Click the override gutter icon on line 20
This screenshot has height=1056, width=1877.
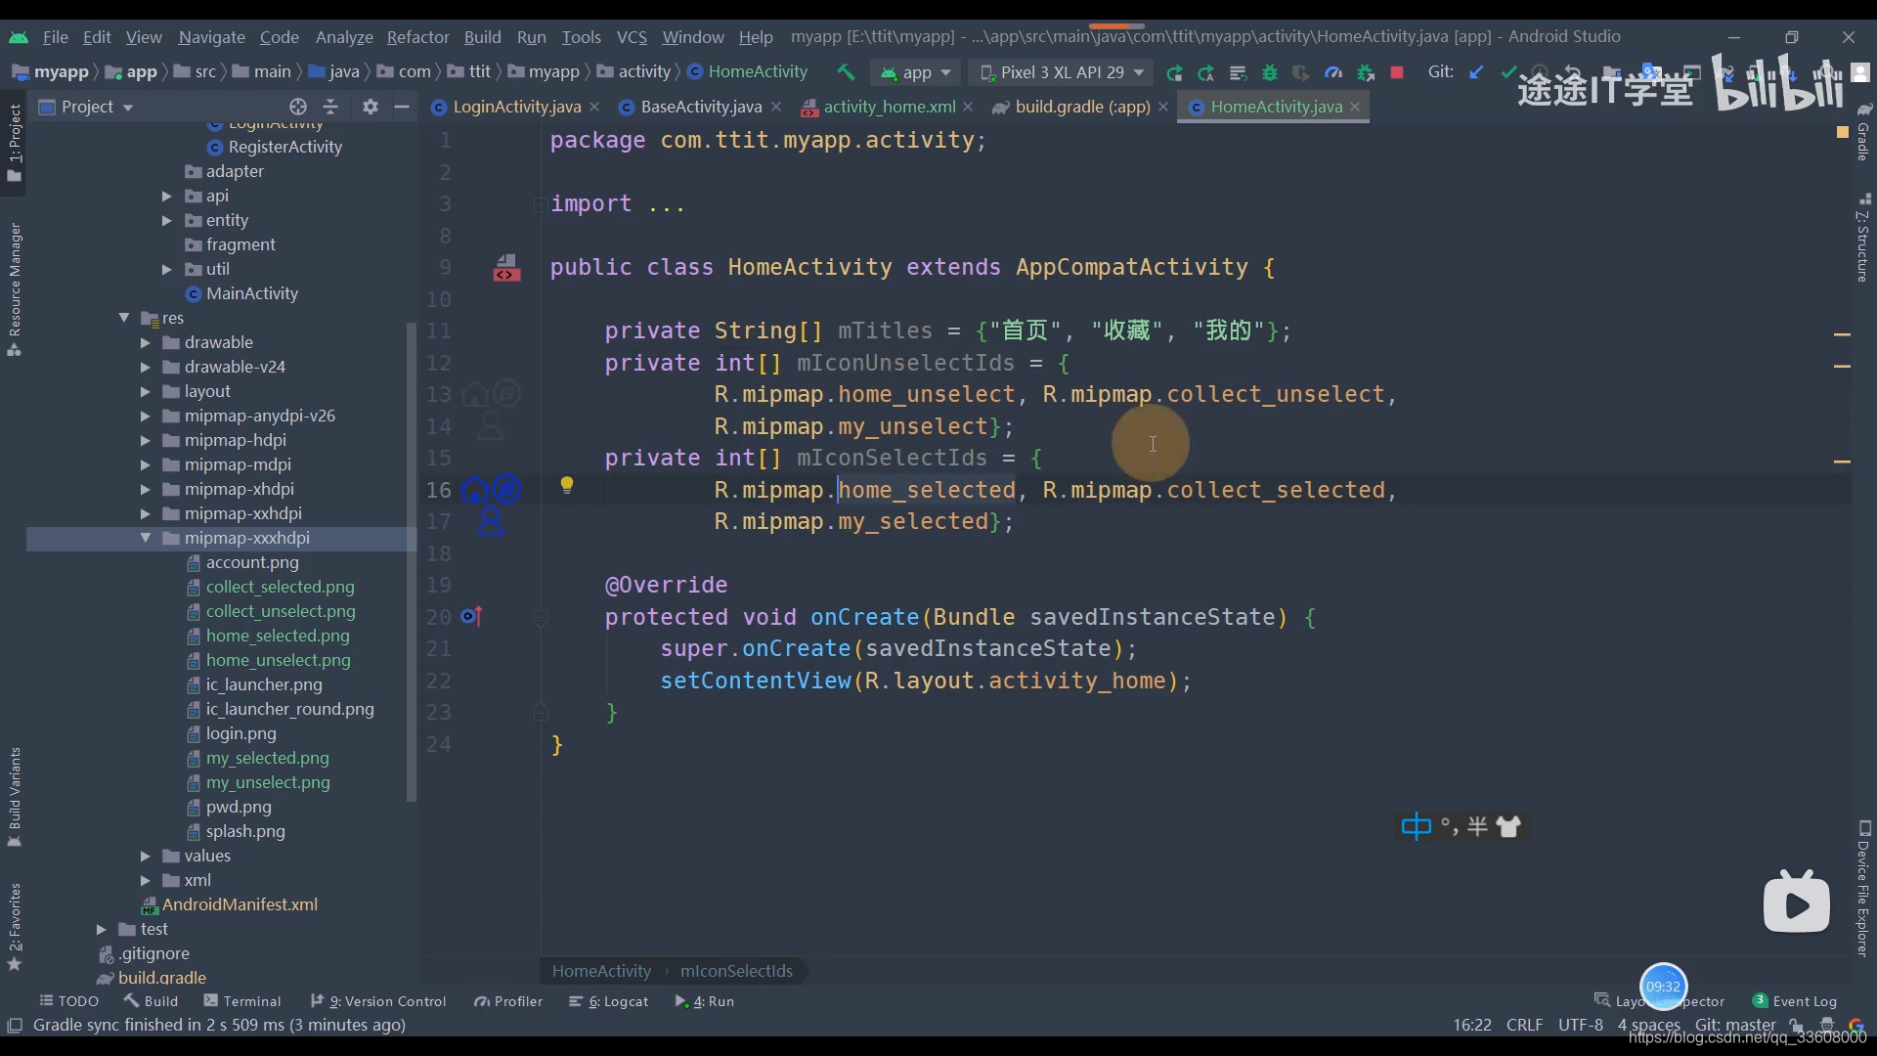tap(472, 616)
